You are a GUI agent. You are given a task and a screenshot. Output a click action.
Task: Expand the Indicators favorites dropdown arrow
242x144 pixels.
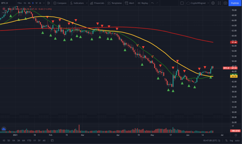click(87, 3)
